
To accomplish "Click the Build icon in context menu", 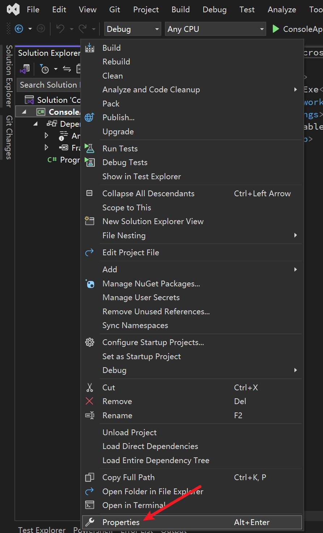I will tap(90, 48).
